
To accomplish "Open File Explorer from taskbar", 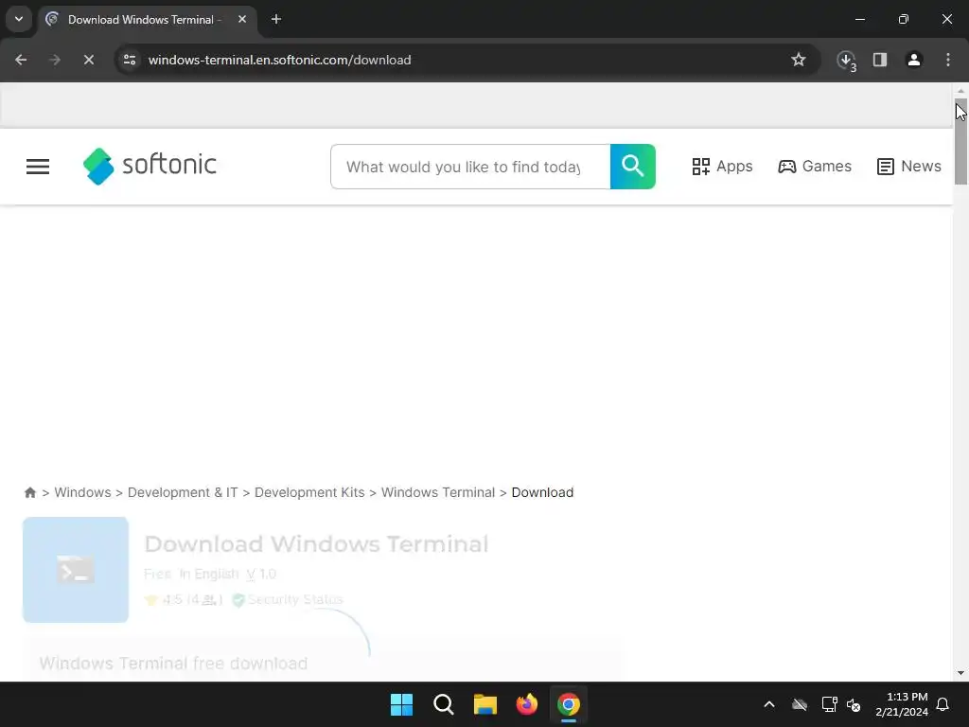I will (485, 704).
